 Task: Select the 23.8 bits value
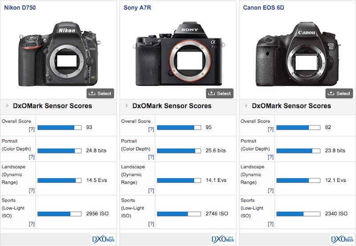pos(335,150)
